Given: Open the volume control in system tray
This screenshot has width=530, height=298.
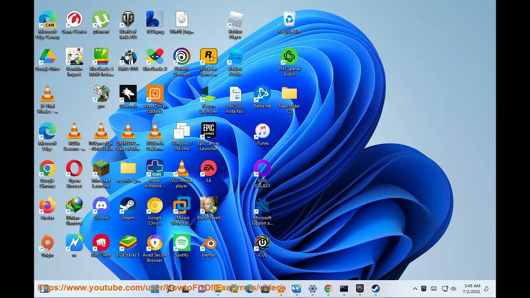Looking at the screenshot, I should pyautogui.click(x=453, y=289).
